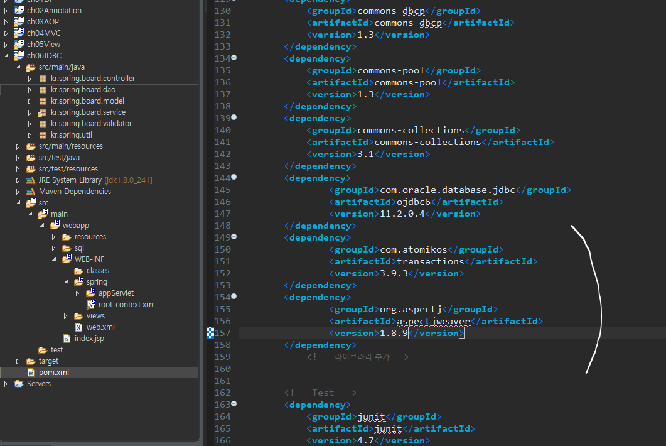
Task: Click the org.aspectj groupId text
Action: click(411, 309)
